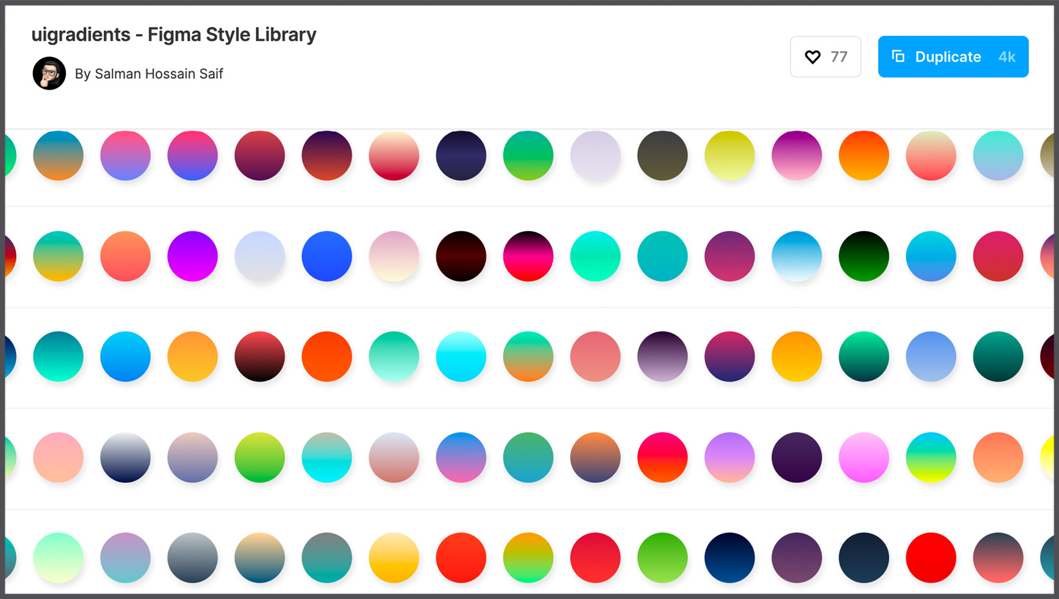Click the 4k duplicate count label
Viewport: 1059px width, 599px height.
click(x=1006, y=56)
